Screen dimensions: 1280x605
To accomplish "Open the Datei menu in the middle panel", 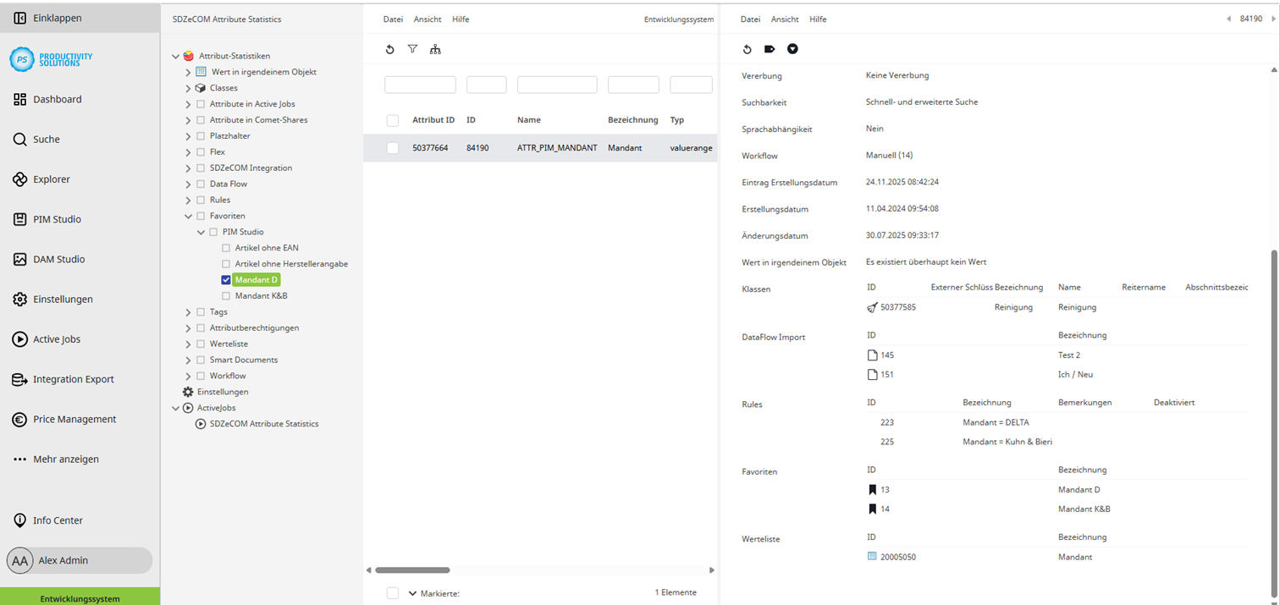I will coord(393,19).
